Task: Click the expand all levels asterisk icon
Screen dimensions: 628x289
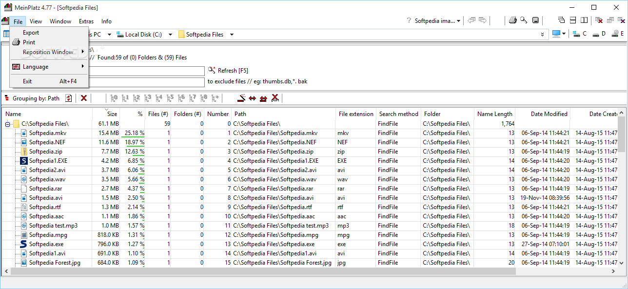Action: tap(216, 98)
